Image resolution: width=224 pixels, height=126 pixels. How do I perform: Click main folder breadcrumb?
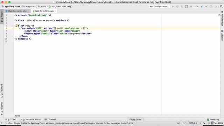point(42,6)
